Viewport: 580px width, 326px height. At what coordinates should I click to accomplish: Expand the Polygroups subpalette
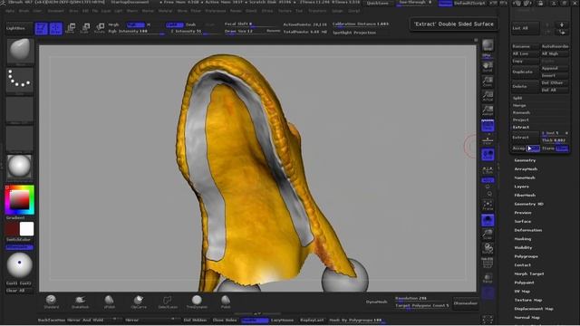click(526, 256)
